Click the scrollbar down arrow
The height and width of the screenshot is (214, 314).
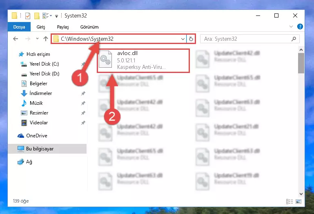pos(301,194)
